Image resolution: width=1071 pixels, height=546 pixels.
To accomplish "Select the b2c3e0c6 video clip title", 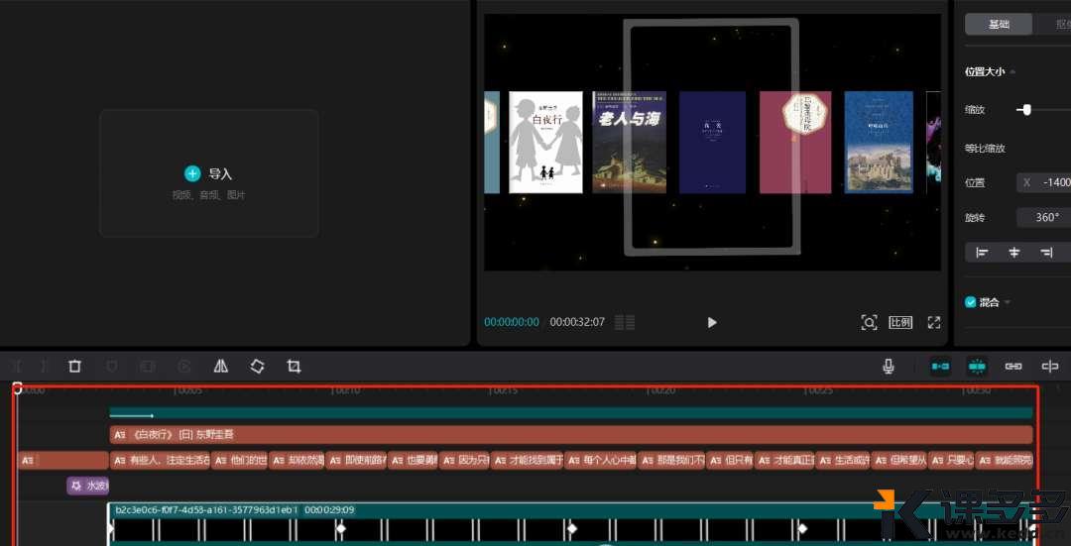I will (x=205, y=509).
